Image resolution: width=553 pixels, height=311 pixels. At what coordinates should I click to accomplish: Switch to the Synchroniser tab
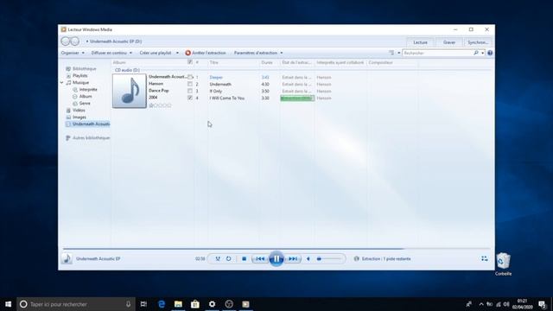click(x=478, y=42)
